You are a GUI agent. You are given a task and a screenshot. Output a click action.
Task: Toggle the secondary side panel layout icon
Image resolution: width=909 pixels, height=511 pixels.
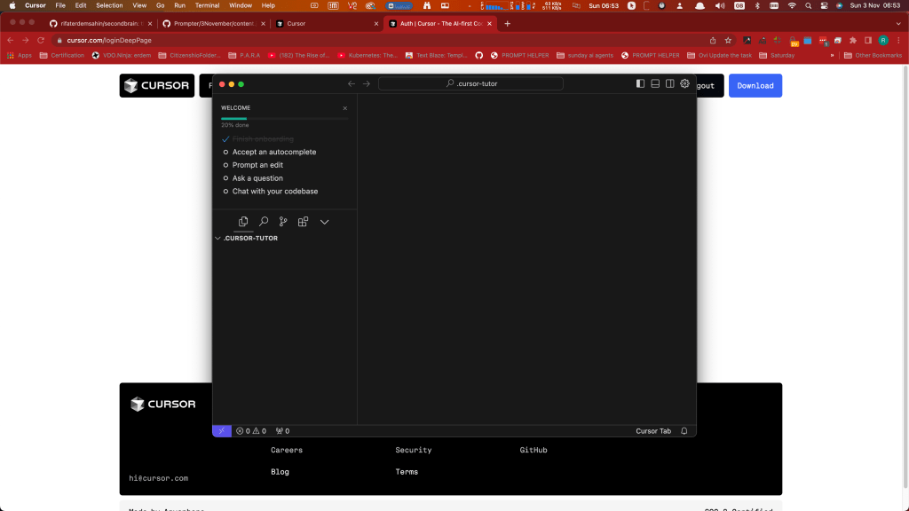[669, 83]
